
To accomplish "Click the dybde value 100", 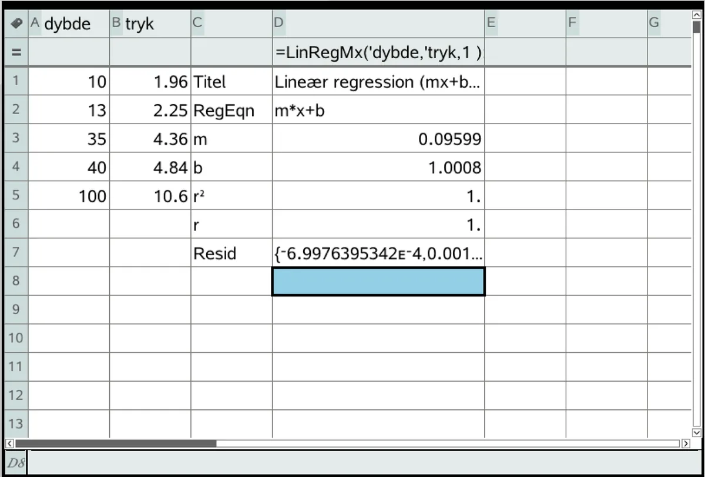I will pyautogui.click(x=69, y=196).
